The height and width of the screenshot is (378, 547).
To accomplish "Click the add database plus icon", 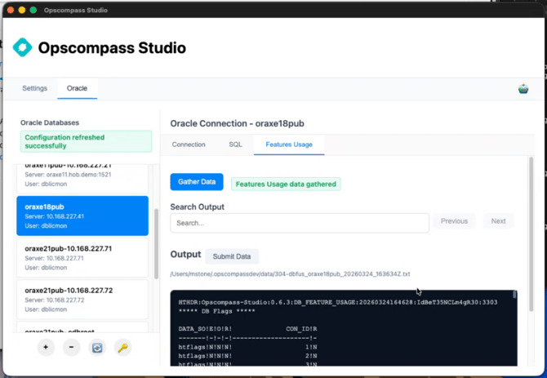I will pos(46,347).
